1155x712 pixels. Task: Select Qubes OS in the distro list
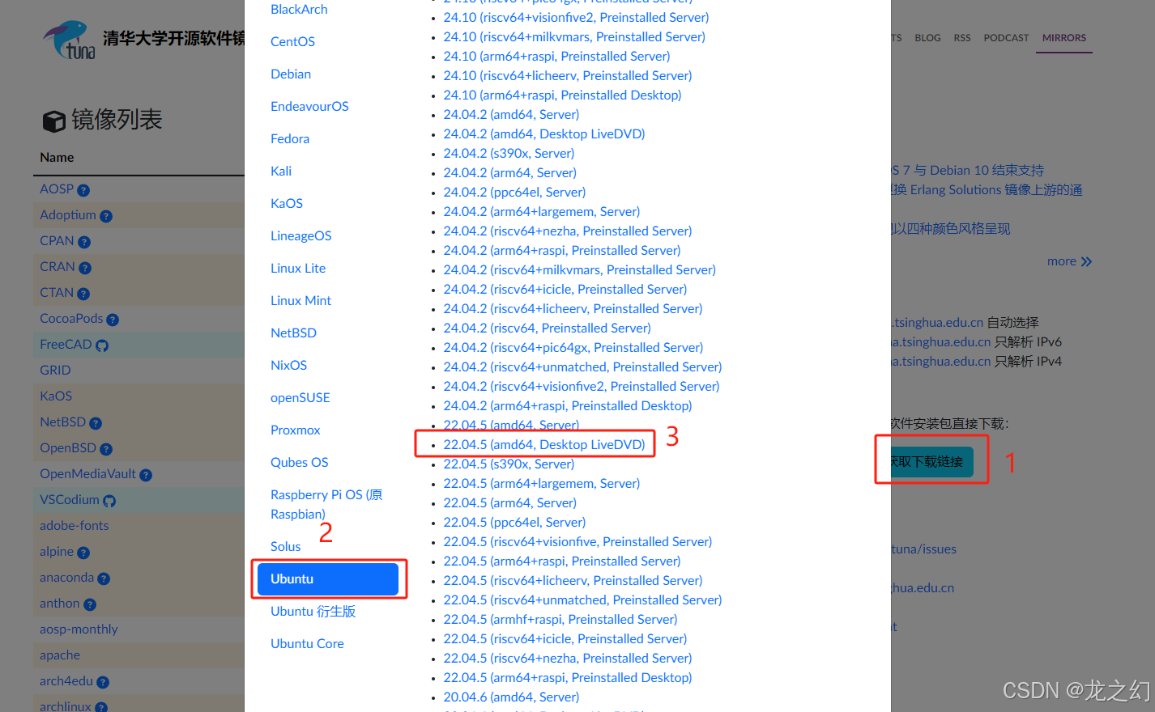(300, 462)
